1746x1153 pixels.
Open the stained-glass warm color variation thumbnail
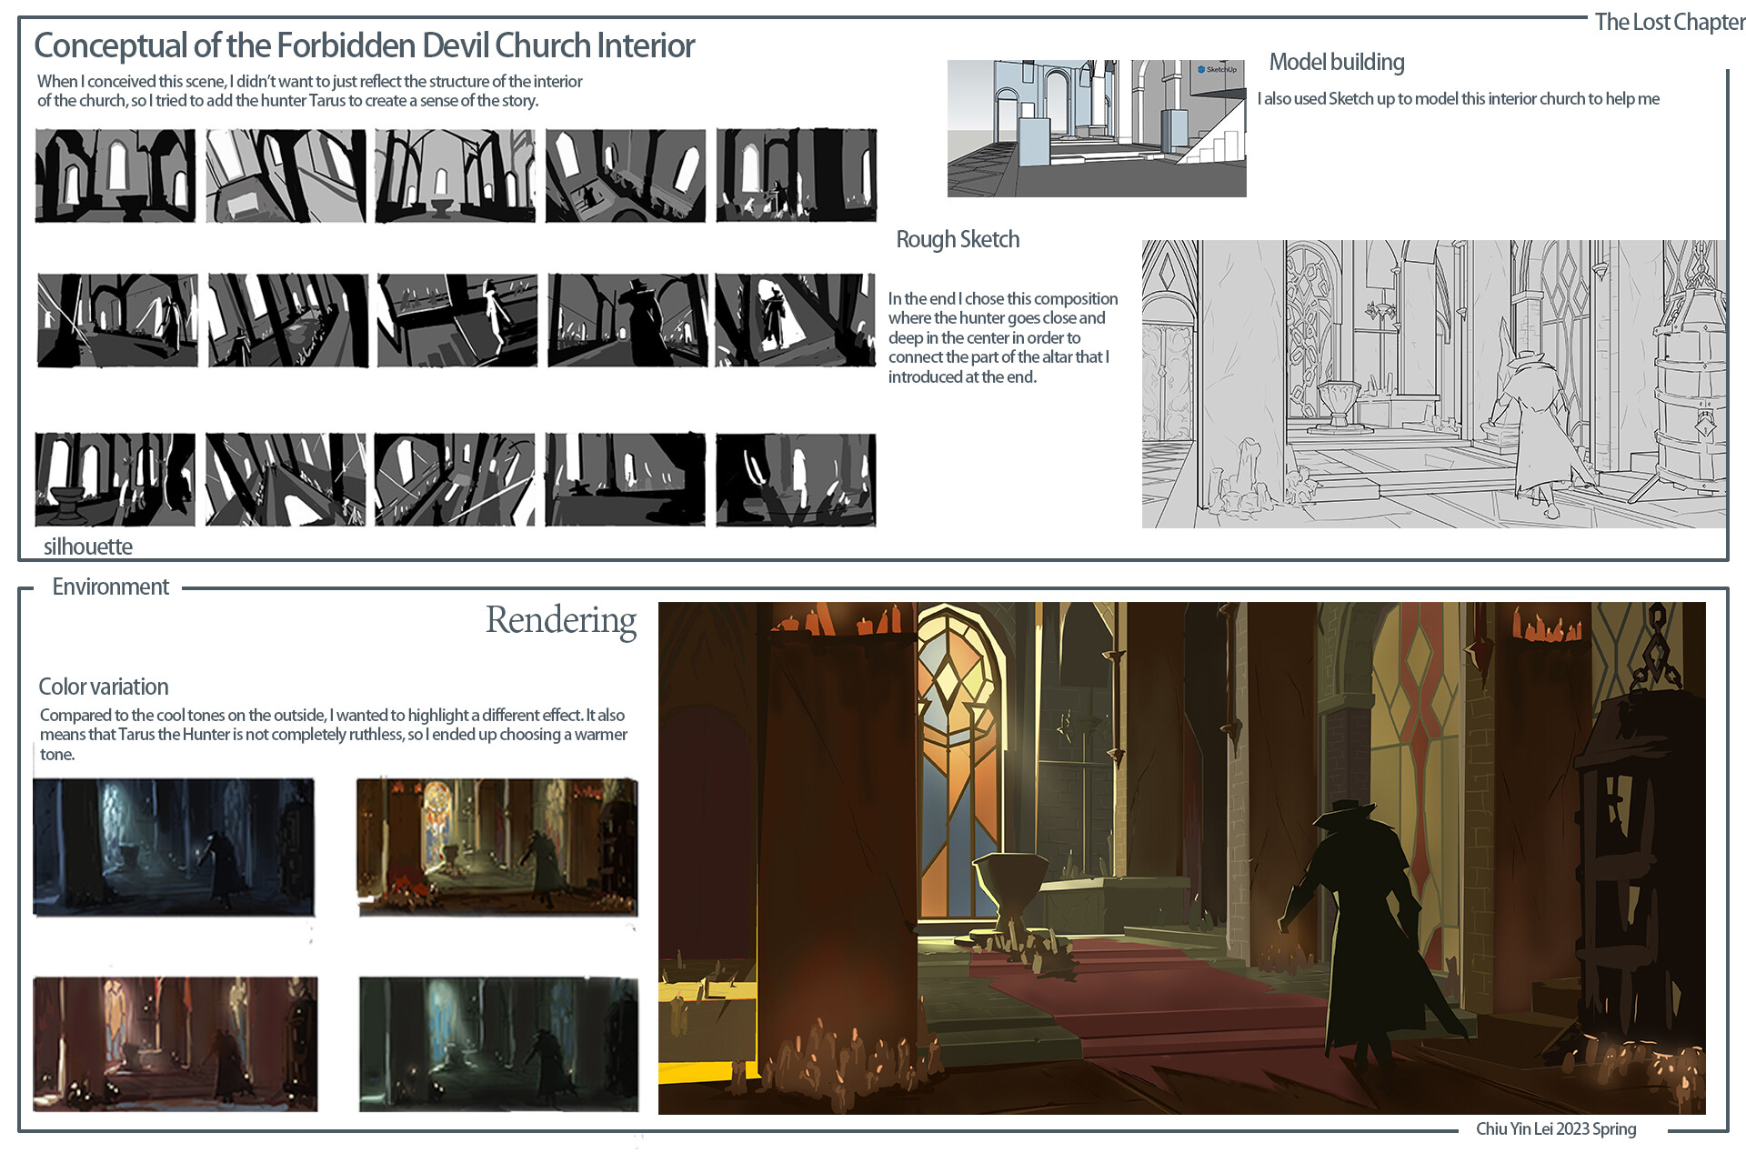tap(496, 846)
